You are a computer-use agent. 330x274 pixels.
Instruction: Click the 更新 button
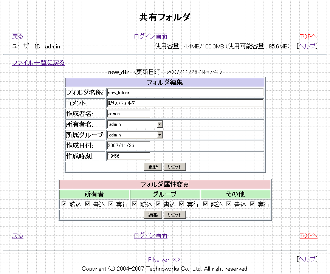tap(153, 167)
